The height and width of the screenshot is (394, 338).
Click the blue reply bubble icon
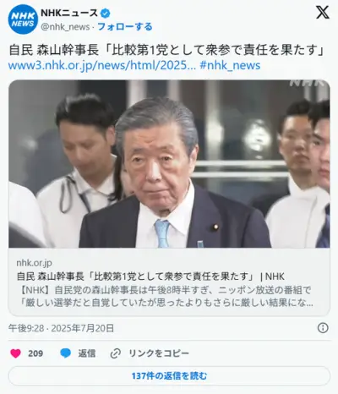click(66, 353)
